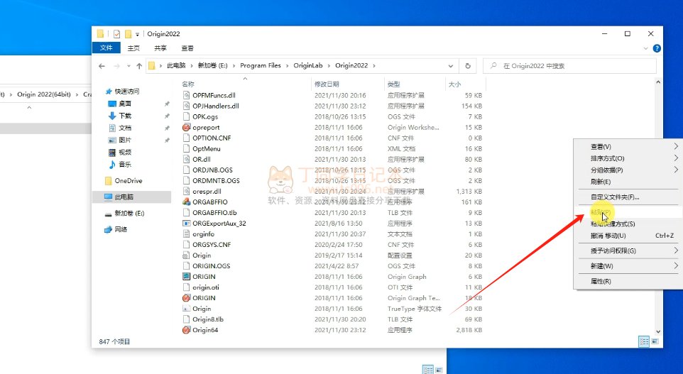Click the Origin64 application icon

click(186, 330)
